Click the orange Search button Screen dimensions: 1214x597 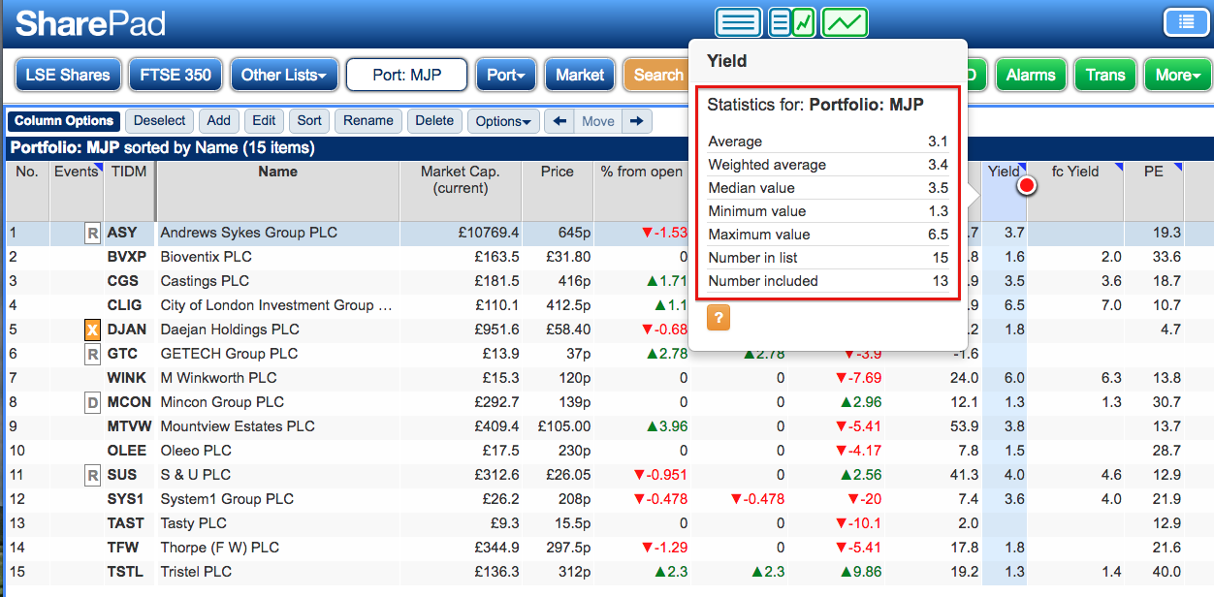pyautogui.click(x=656, y=75)
